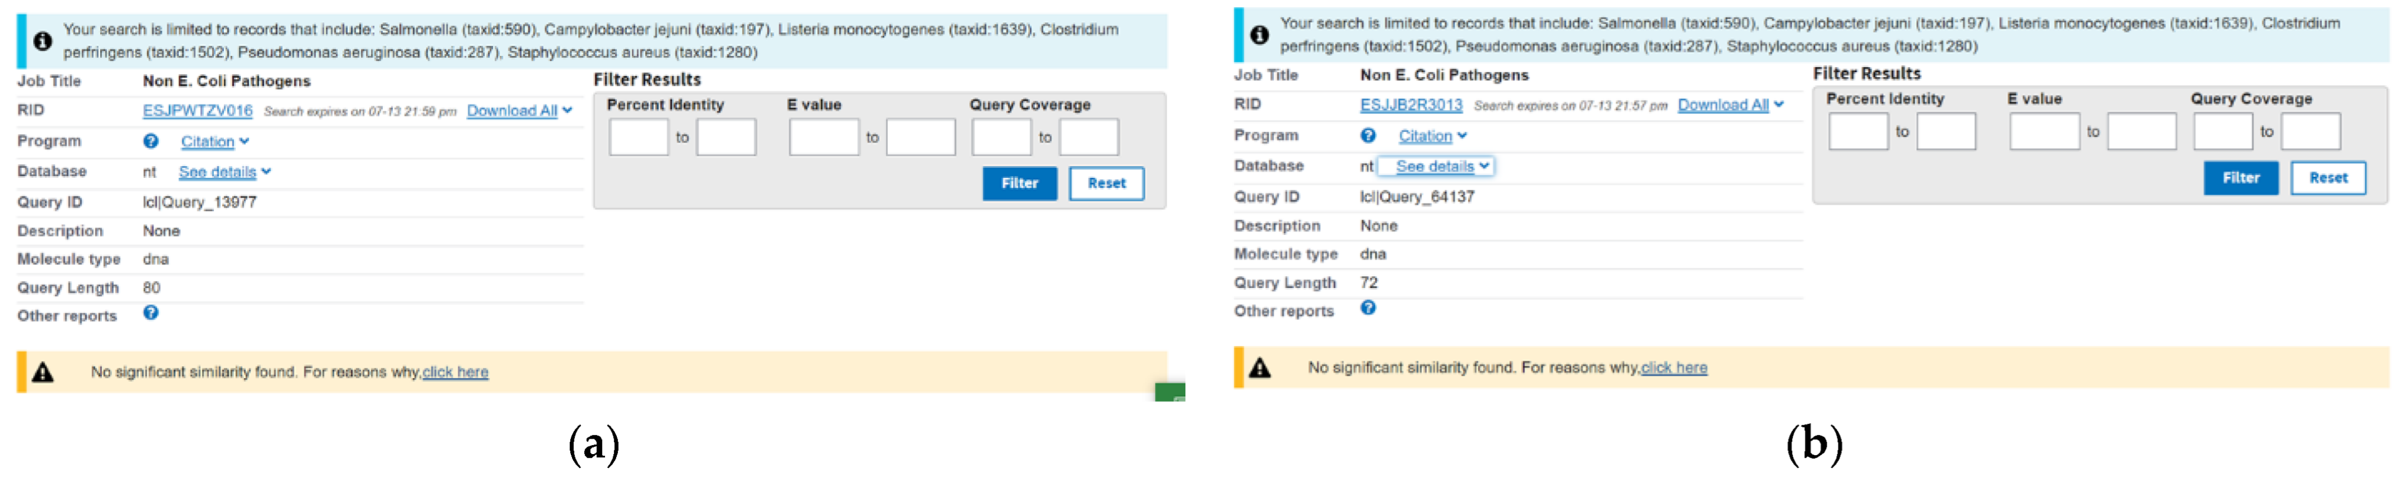The image size is (2397, 477).
Task: Click info icon in panel (a) banner
Action: click(x=43, y=41)
